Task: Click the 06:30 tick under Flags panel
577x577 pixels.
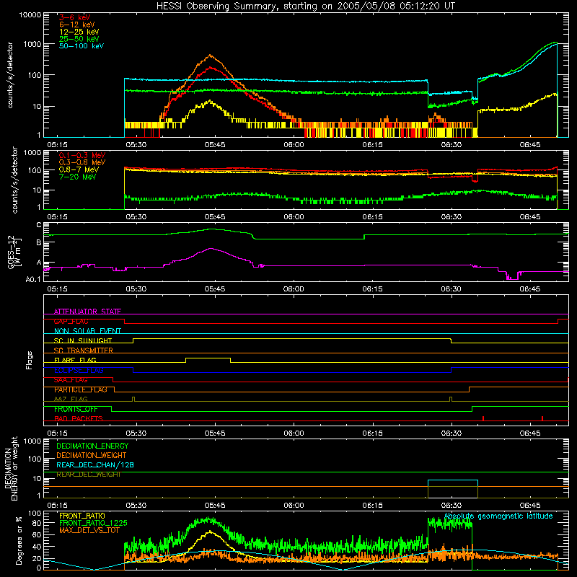Action: 452,433
